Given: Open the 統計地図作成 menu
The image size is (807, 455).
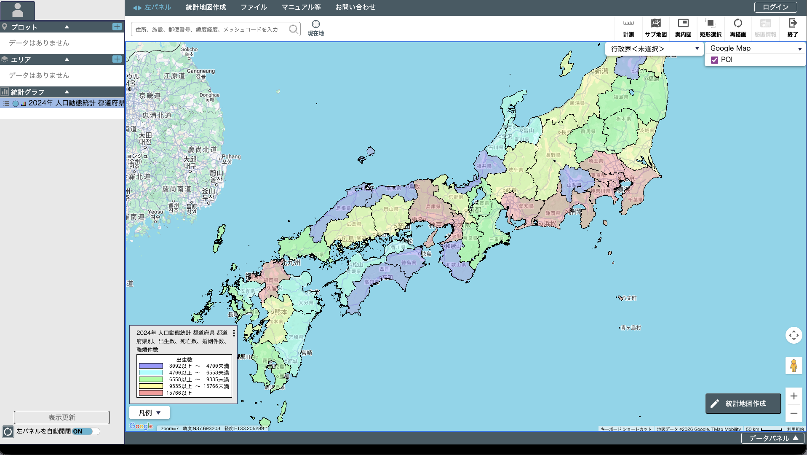Looking at the screenshot, I should pos(206,7).
